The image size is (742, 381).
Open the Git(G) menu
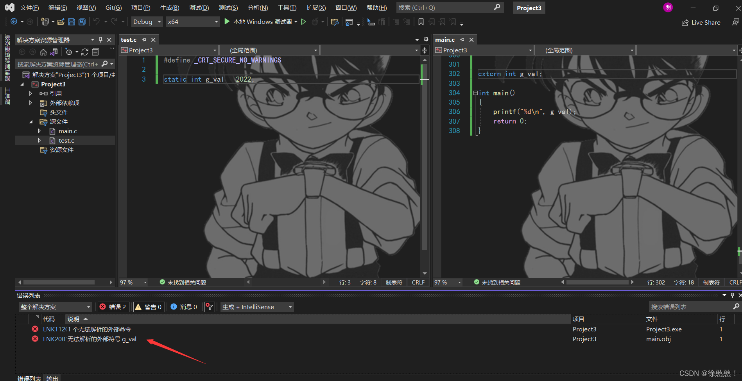pos(114,8)
